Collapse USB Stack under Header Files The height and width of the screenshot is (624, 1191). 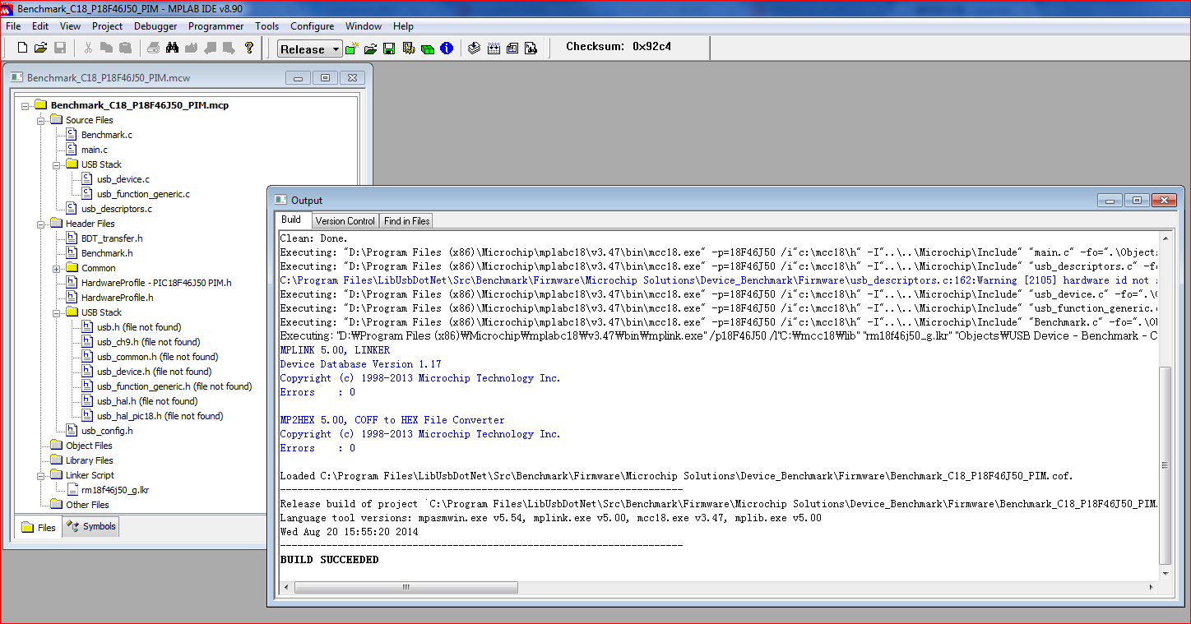(56, 312)
